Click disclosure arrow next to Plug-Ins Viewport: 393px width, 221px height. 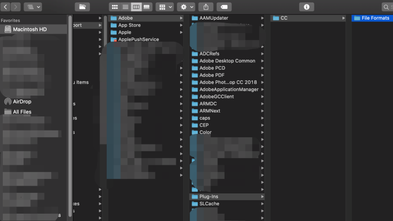[262, 197]
